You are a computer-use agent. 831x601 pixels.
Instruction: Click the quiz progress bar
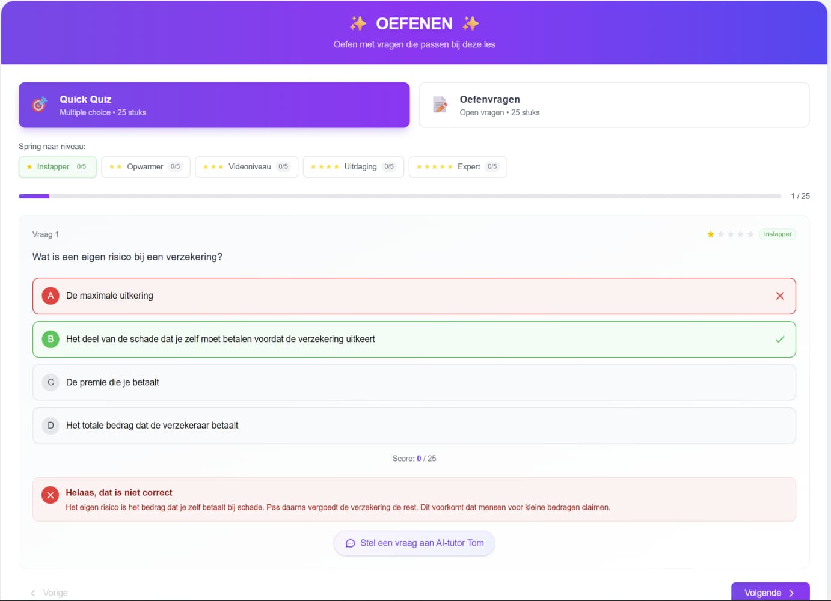(x=400, y=196)
